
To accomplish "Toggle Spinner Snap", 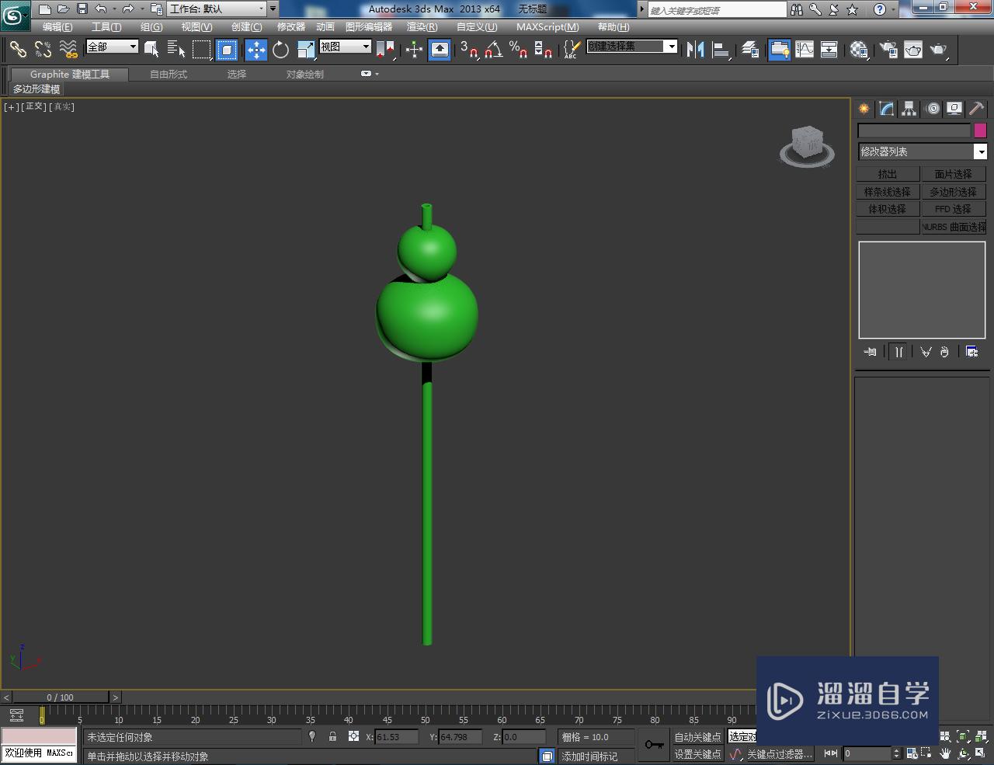I will pyautogui.click(x=544, y=50).
